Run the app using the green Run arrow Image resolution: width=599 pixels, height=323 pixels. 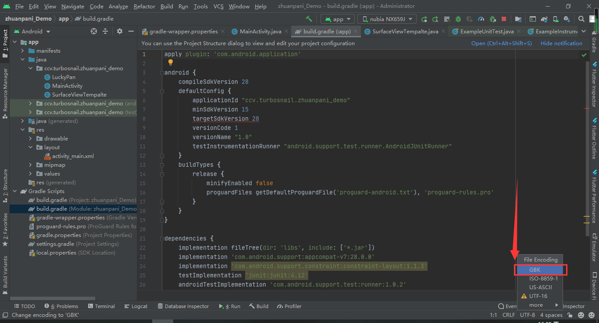pos(424,19)
